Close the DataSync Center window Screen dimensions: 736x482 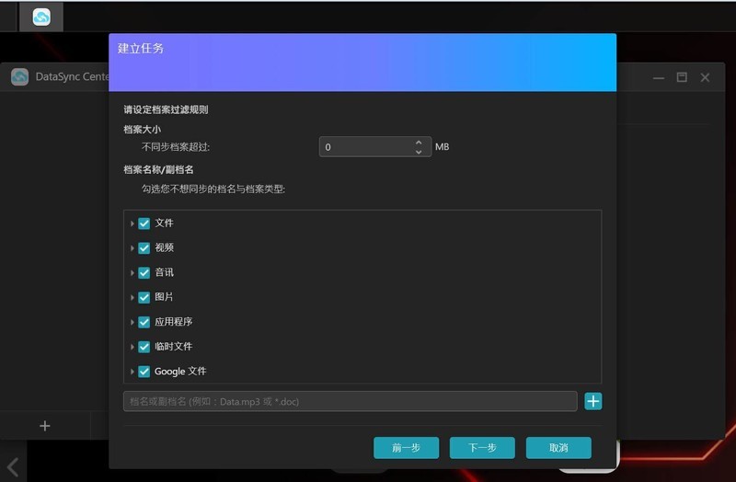(x=705, y=77)
